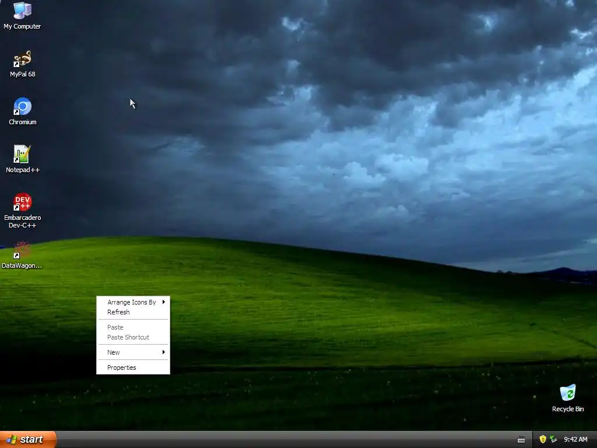
Task: Open the New submenu in context menu
Action: click(x=133, y=352)
